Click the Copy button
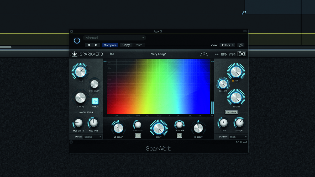The height and width of the screenshot is (177, 315). (126, 45)
